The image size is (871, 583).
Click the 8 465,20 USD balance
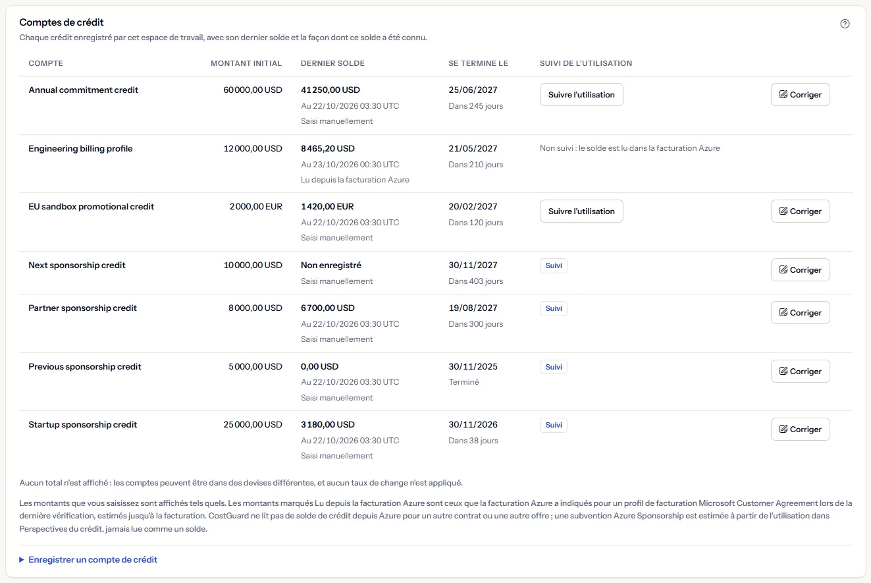point(328,149)
